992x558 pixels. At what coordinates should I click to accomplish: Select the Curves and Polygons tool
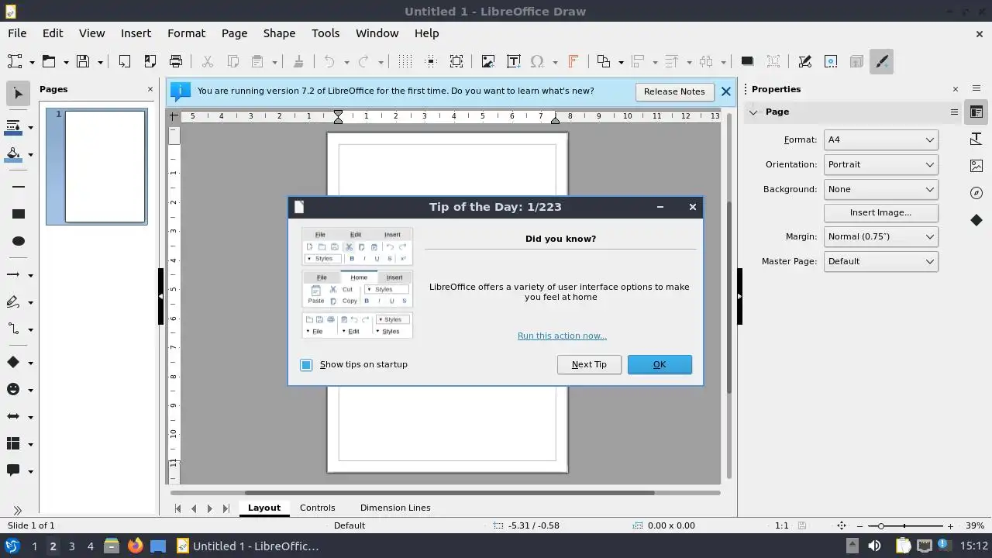point(13,302)
